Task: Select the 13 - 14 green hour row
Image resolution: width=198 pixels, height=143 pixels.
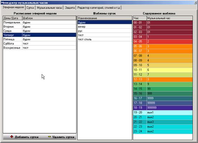Action: tap(163, 84)
